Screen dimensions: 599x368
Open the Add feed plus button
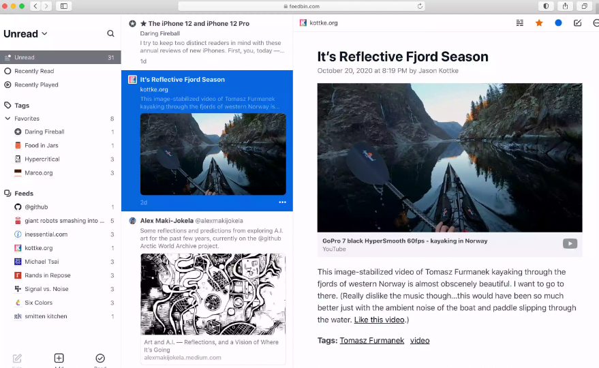59,358
